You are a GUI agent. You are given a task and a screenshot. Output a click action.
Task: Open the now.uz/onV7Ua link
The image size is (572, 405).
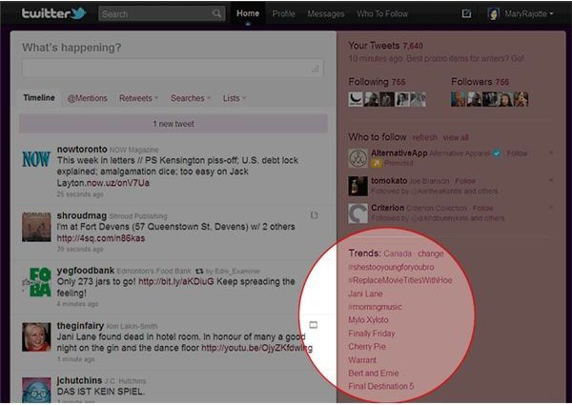click(118, 183)
